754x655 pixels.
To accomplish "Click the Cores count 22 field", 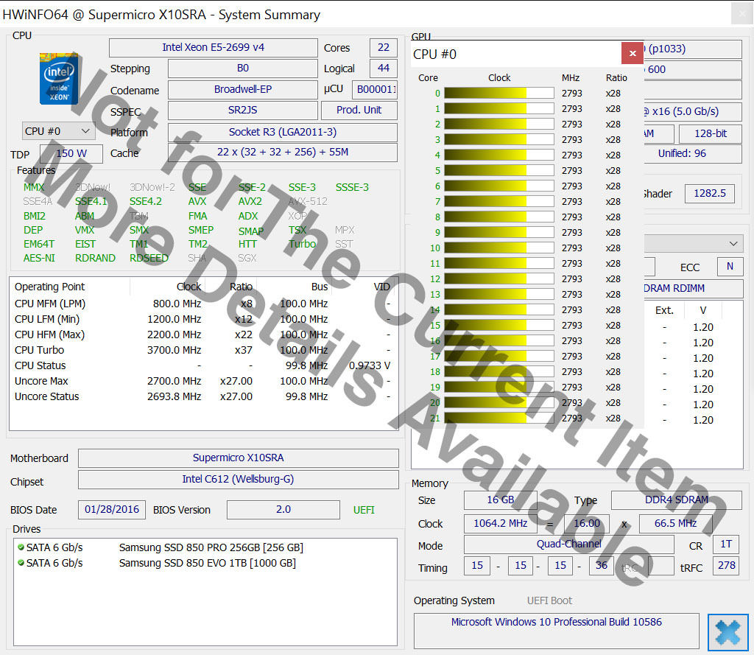I will (383, 48).
